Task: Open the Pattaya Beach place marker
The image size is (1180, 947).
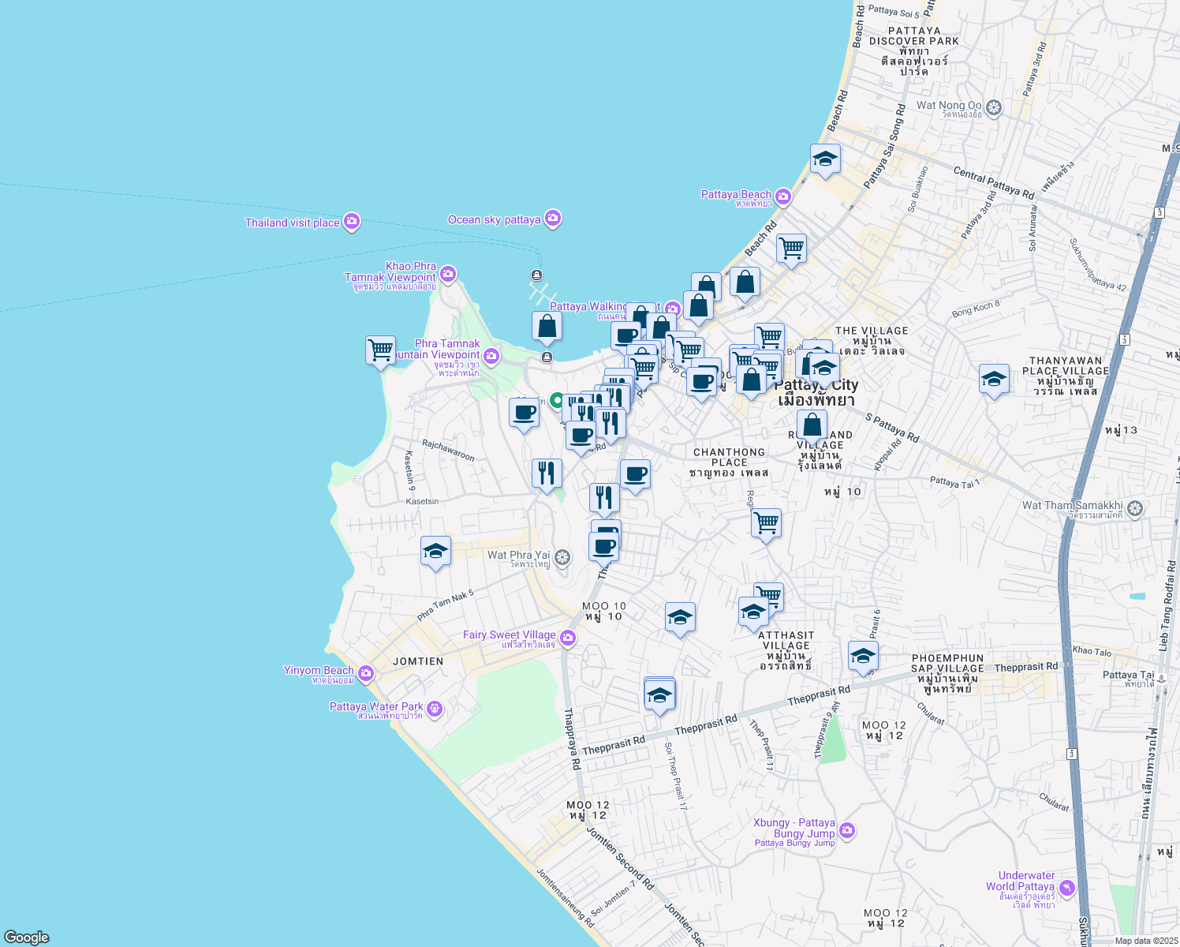Action: point(782,196)
